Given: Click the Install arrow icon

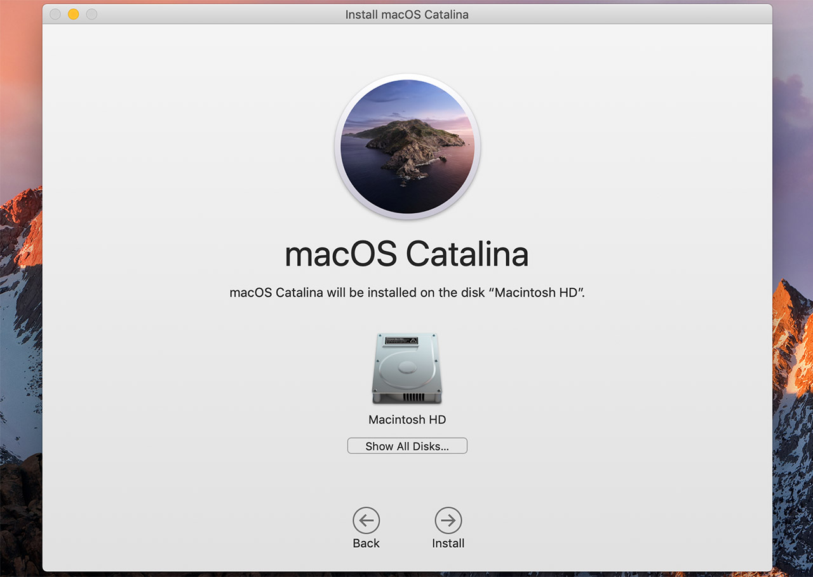Looking at the screenshot, I should (448, 521).
